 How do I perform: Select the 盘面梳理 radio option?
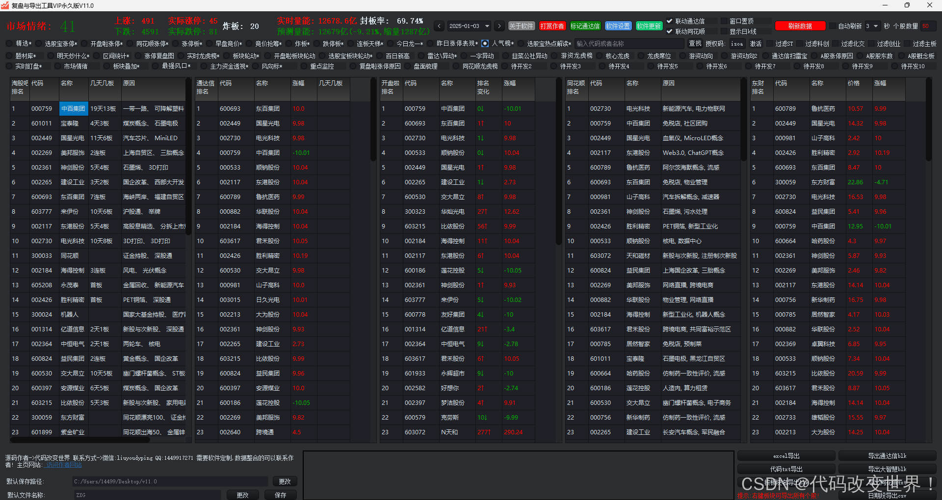(x=407, y=66)
